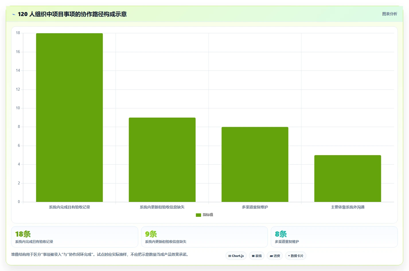This screenshot has width=409, height=271.
Task: Click the 18条 data card
Action: point(75,237)
